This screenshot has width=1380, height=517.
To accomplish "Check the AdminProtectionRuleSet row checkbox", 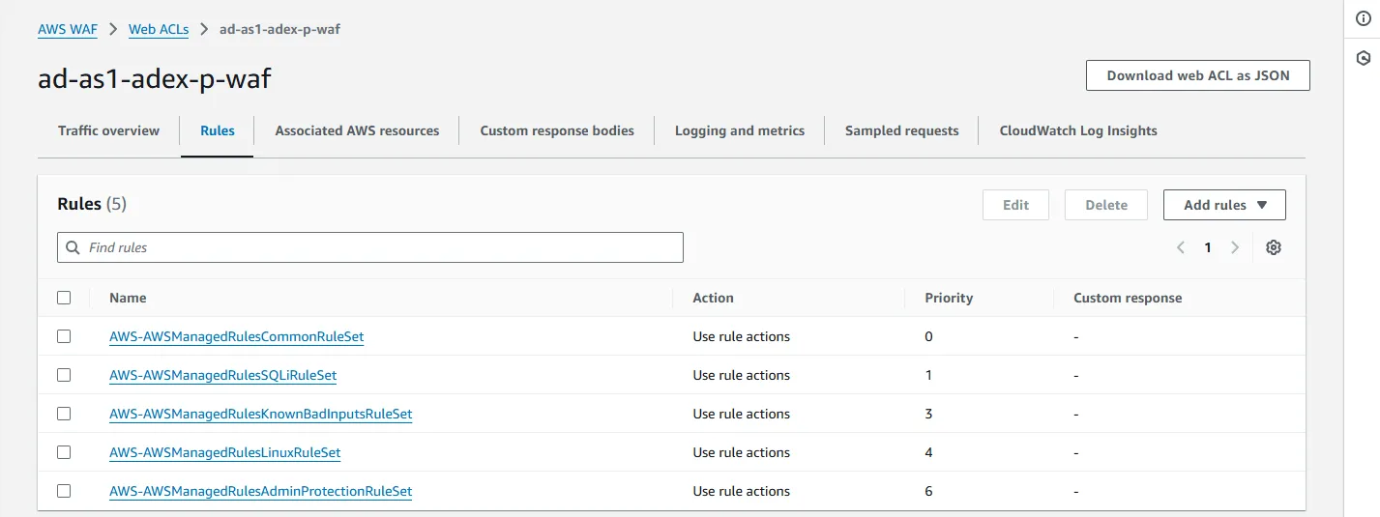I will (64, 491).
